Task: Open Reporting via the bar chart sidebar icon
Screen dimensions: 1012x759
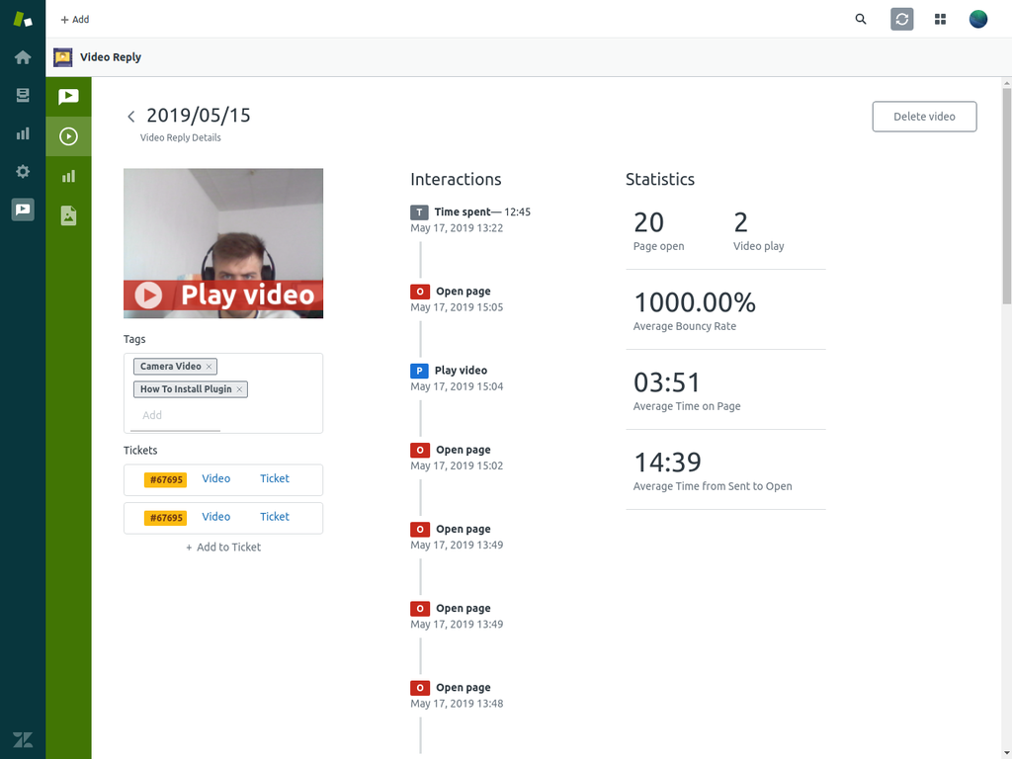Action: coord(22,133)
